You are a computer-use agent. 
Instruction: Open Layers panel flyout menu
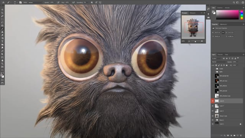[x=243, y=54]
